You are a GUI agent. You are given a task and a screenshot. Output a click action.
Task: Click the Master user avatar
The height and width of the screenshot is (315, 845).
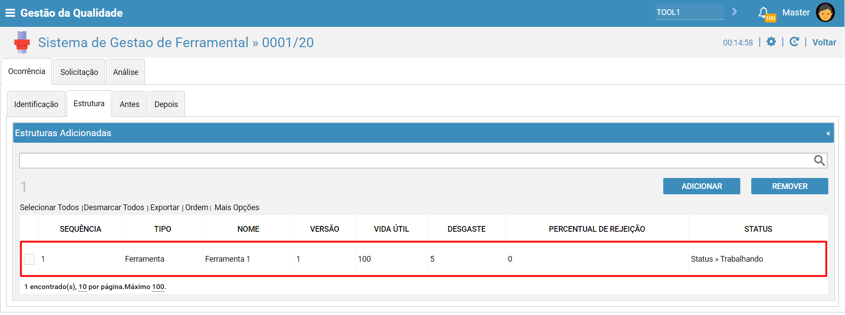(x=825, y=13)
